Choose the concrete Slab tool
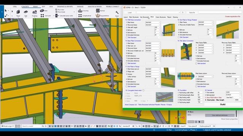 (26, 13)
